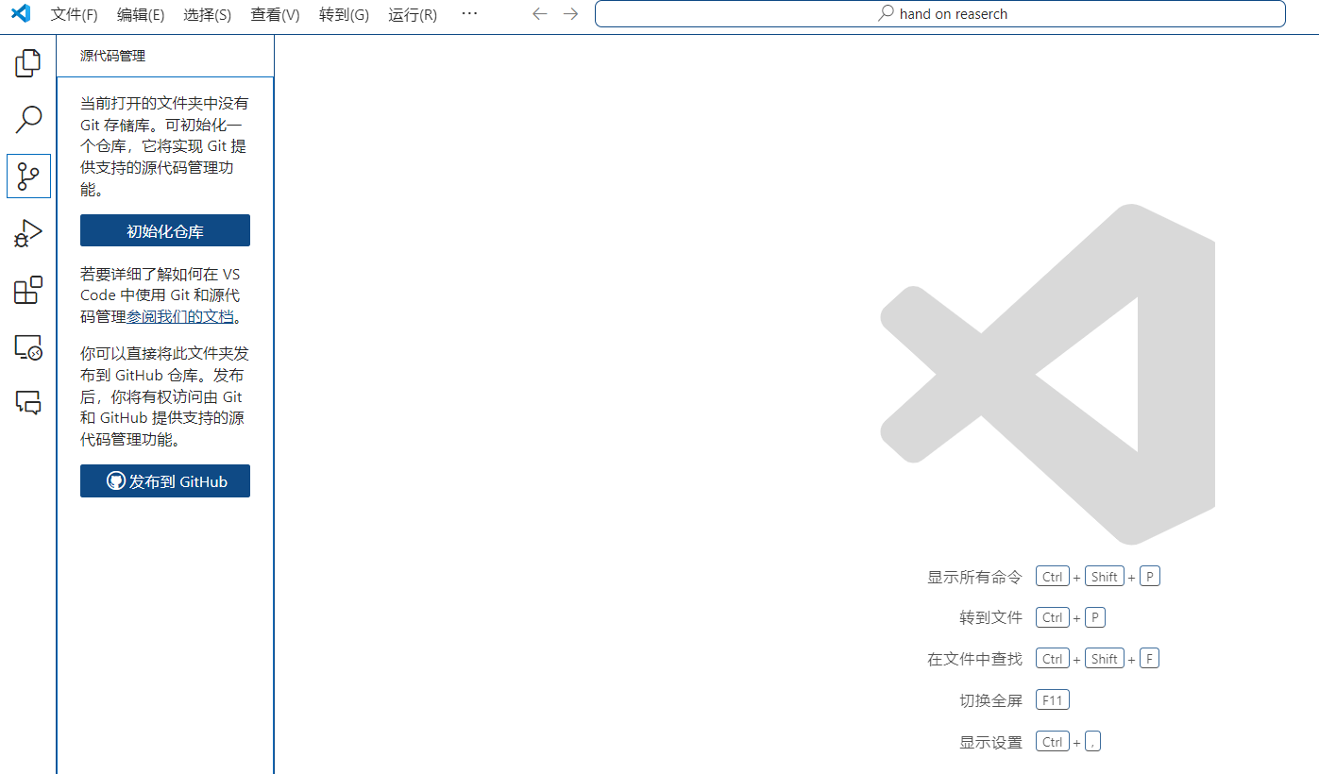Click the 显示设置 label

point(990,742)
